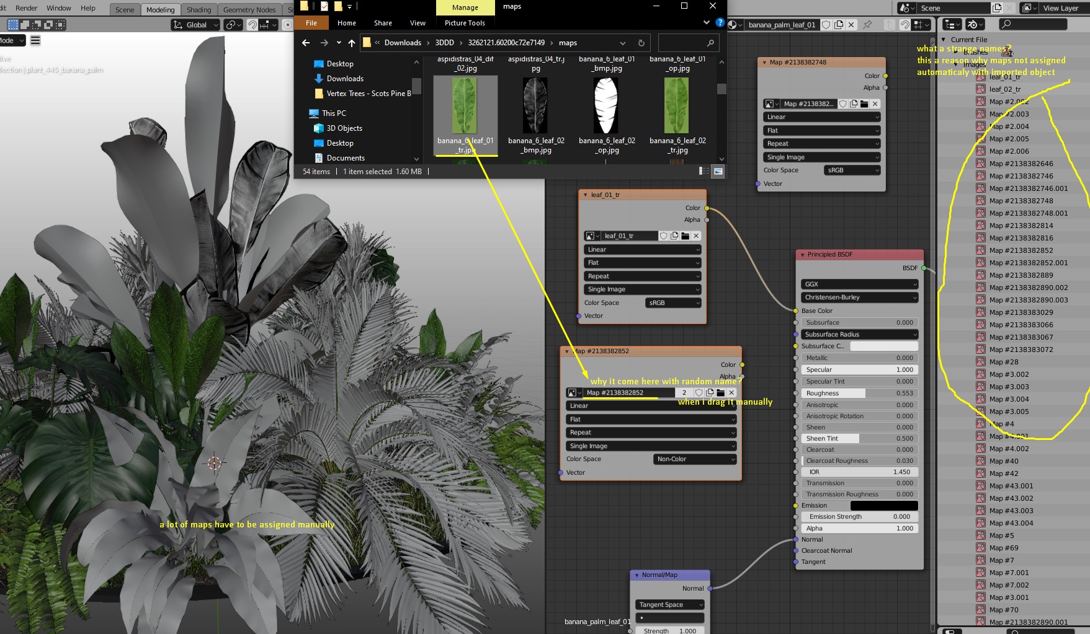Open the Render menu
Image resolution: width=1090 pixels, height=634 pixels.
pyautogui.click(x=26, y=8)
